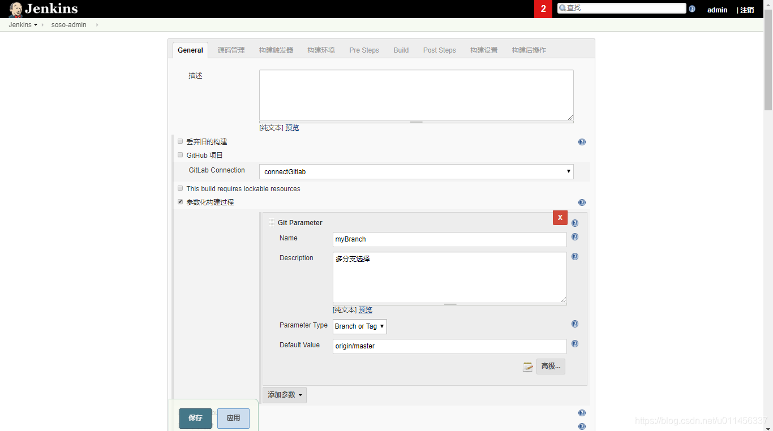Open help for the Description field

click(x=575, y=257)
